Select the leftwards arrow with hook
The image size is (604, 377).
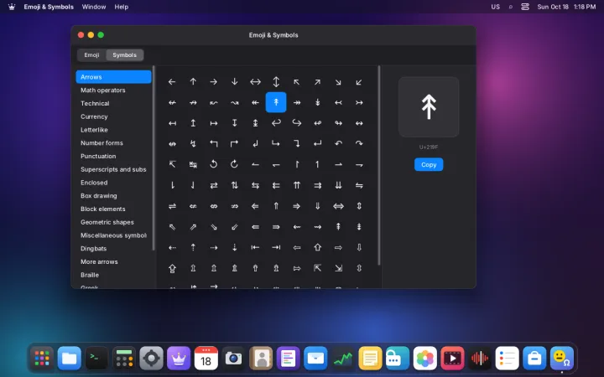tap(276, 123)
